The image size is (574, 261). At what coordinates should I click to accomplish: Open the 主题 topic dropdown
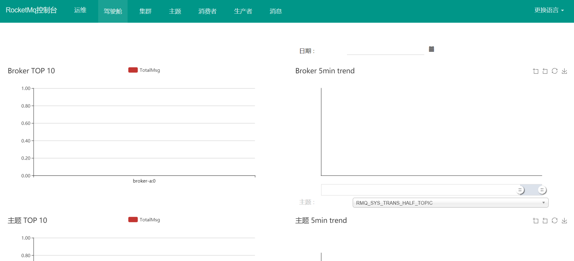(x=450, y=203)
